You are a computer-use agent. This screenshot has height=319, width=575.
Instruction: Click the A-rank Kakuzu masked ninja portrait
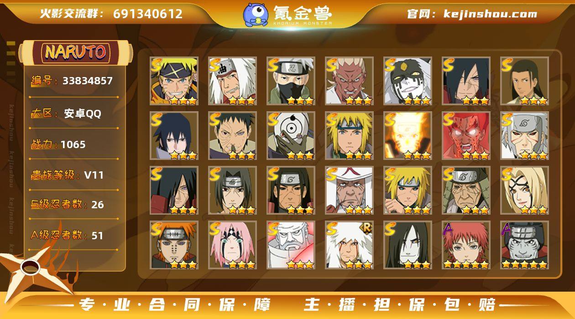(x=524, y=245)
